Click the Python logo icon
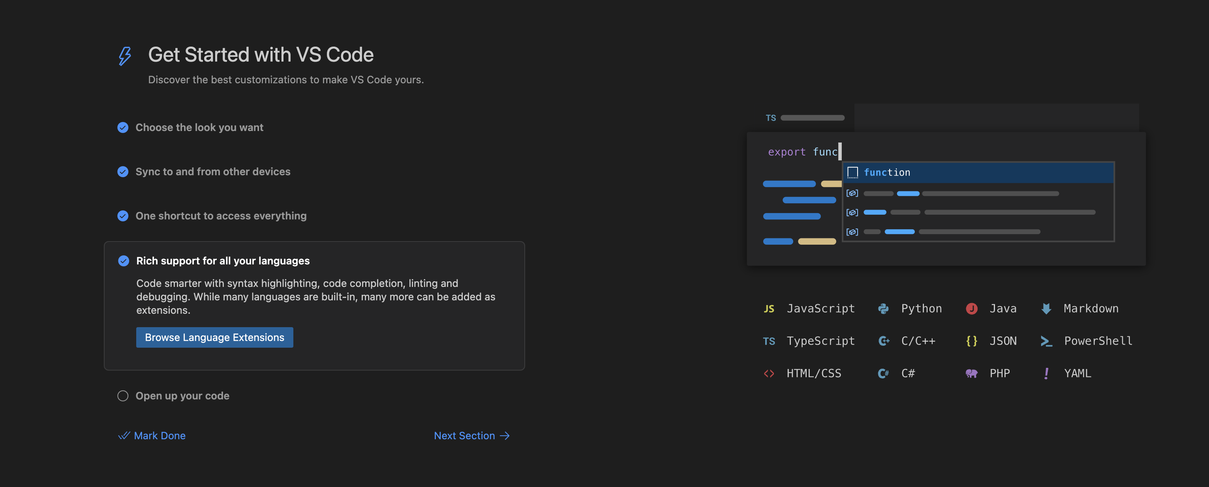 pyautogui.click(x=883, y=309)
